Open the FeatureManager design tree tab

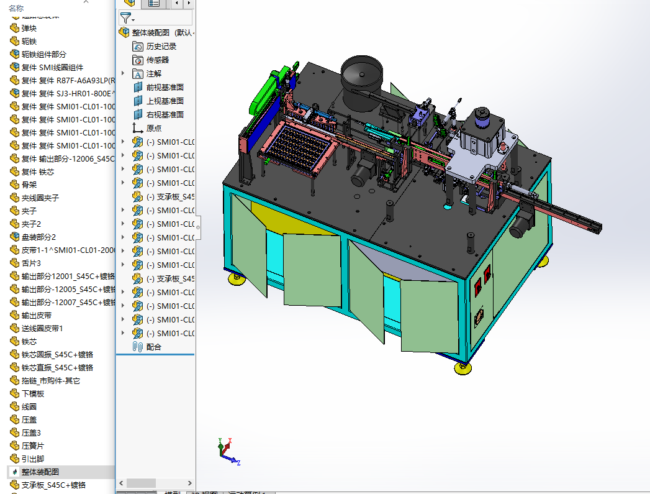129,3
